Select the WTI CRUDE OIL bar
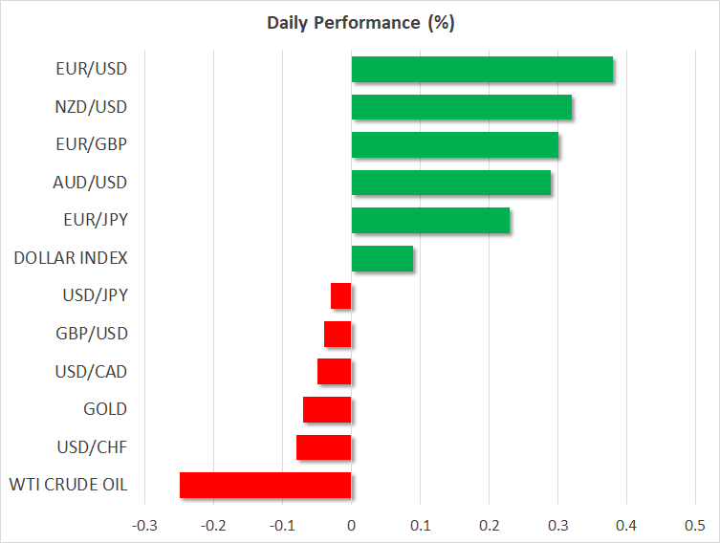Image resolution: width=720 pixels, height=543 pixels. tap(266, 485)
